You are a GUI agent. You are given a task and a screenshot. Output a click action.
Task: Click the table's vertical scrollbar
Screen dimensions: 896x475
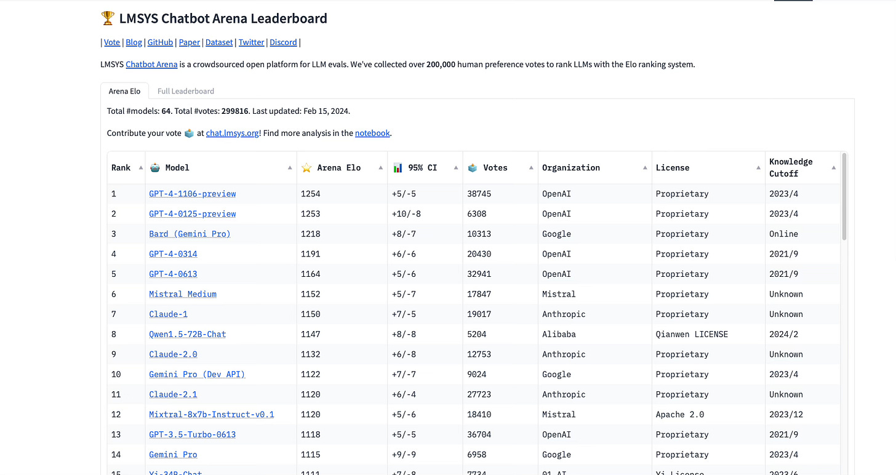pyautogui.click(x=844, y=197)
